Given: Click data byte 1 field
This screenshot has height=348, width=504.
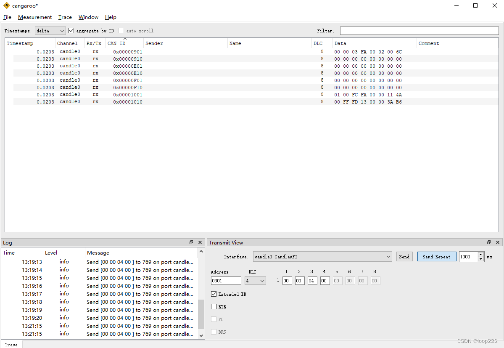Looking at the screenshot, I should 287,281.
